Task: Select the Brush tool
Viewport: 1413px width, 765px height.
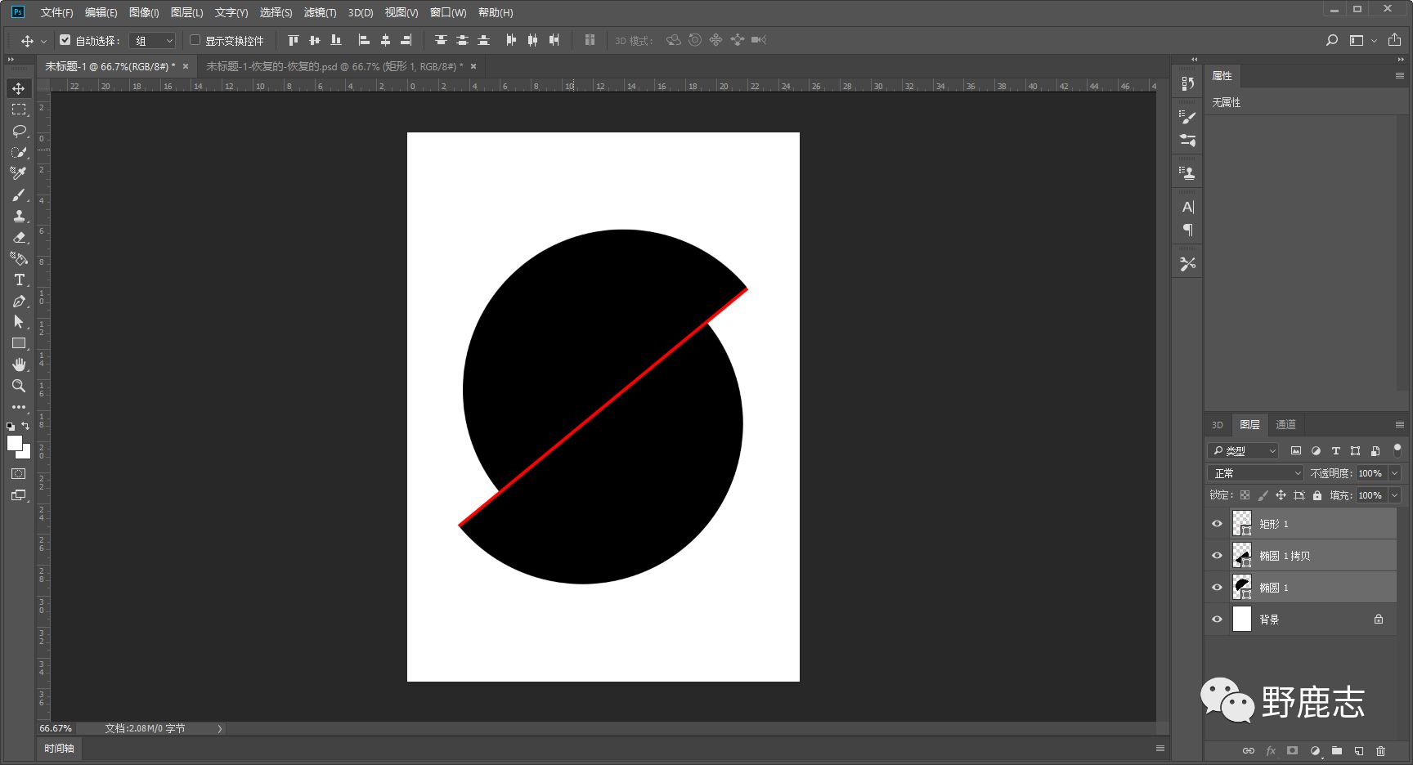Action: [x=19, y=195]
